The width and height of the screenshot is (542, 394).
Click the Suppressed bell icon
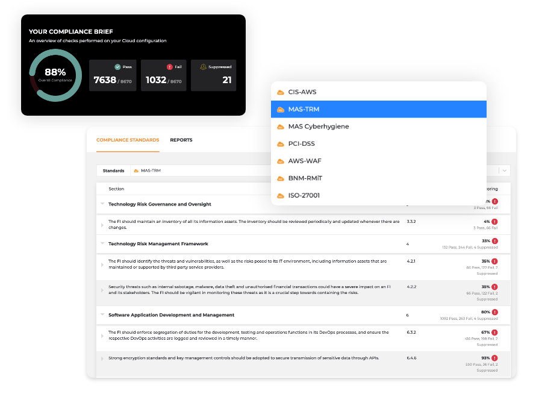coord(204,67)
